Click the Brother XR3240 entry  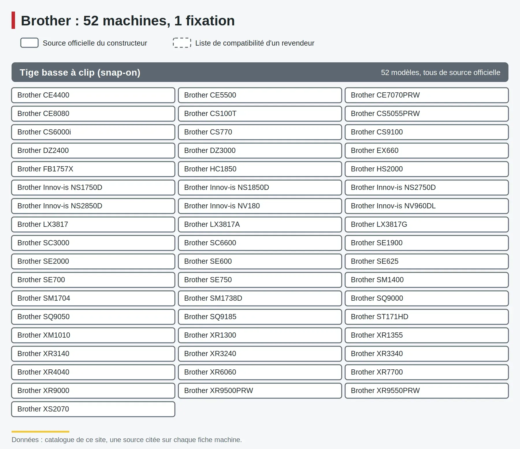click(260, 354)
